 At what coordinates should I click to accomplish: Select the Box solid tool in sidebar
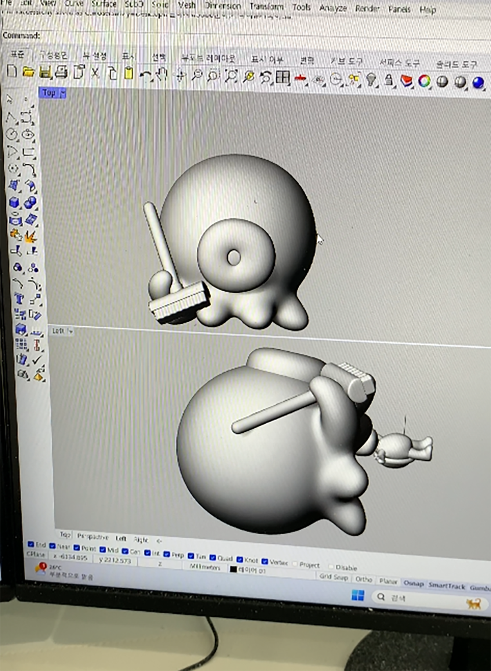(x=14, y=202)
